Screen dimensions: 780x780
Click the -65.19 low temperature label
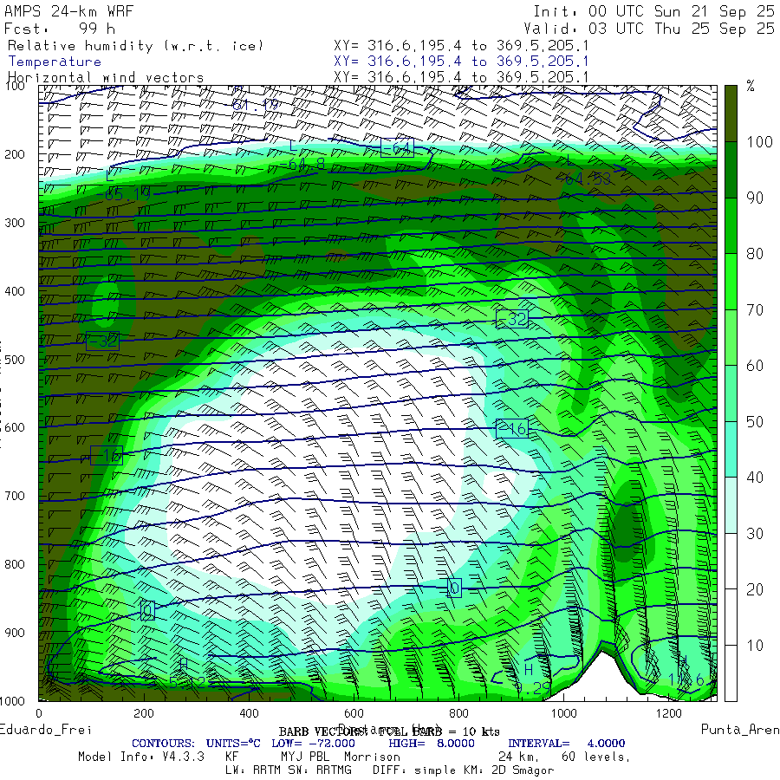point(123,194)
